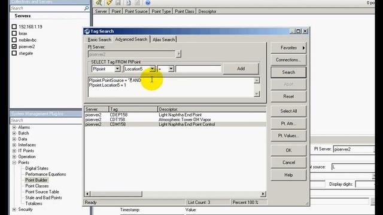Click inside the query expression text box
383x215 pixels.
[x=171, y=87]
